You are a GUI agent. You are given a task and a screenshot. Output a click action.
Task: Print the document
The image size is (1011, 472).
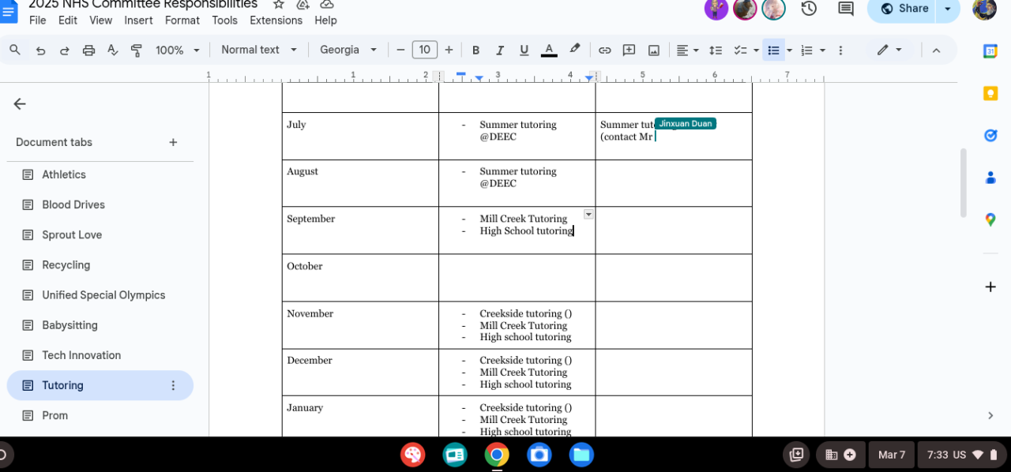(89, 50)
